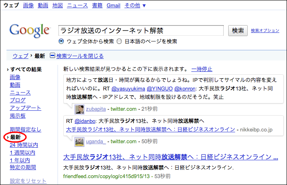
Task: Limit results to 1 年以内
Action: click(x=20, y=161)
